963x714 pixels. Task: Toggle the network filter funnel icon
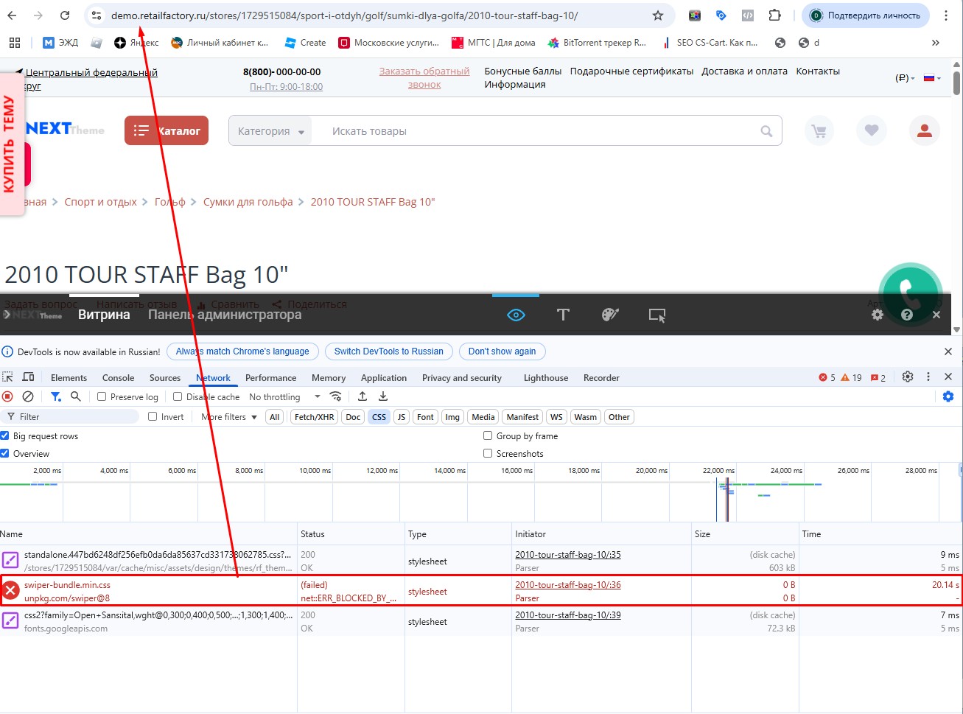(x=56, y=396)
